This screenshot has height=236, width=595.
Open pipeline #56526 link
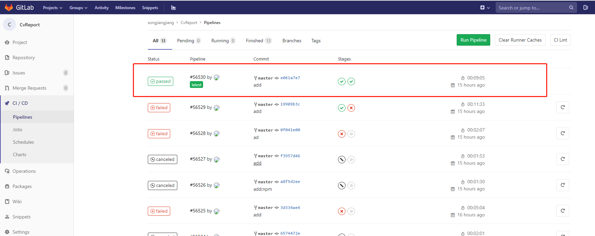(198, 185)
